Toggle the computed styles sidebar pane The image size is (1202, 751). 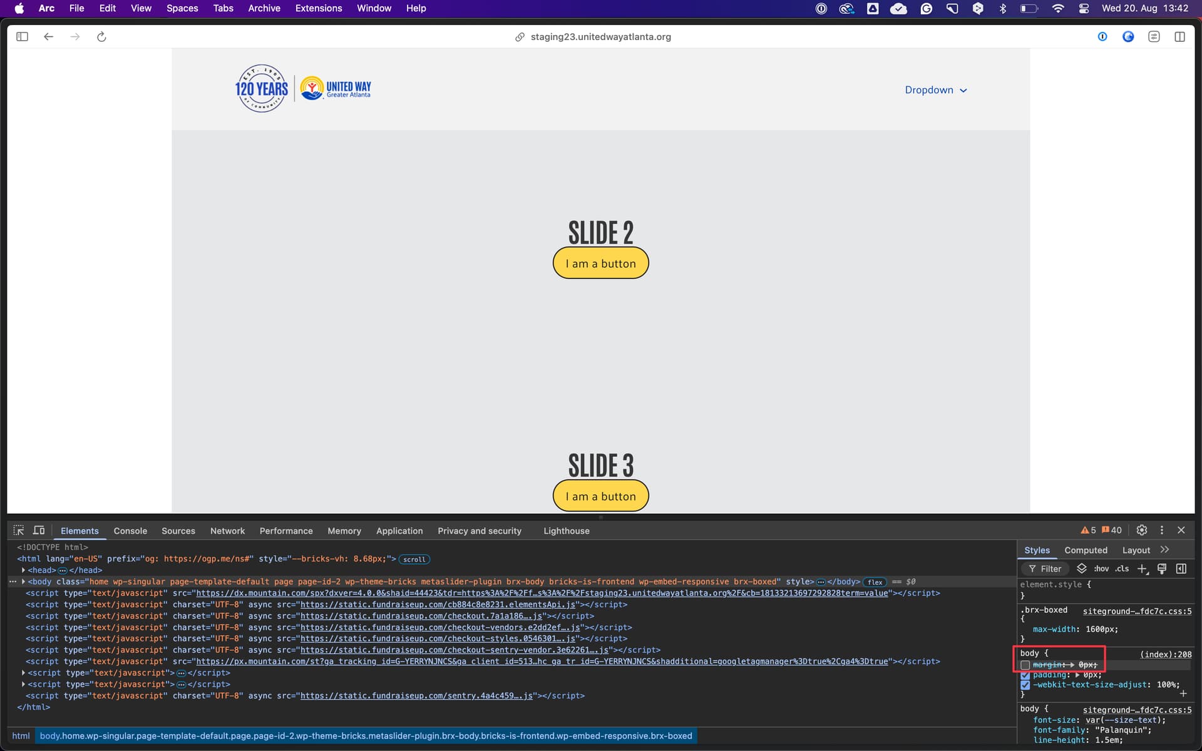pos(1181,568)
